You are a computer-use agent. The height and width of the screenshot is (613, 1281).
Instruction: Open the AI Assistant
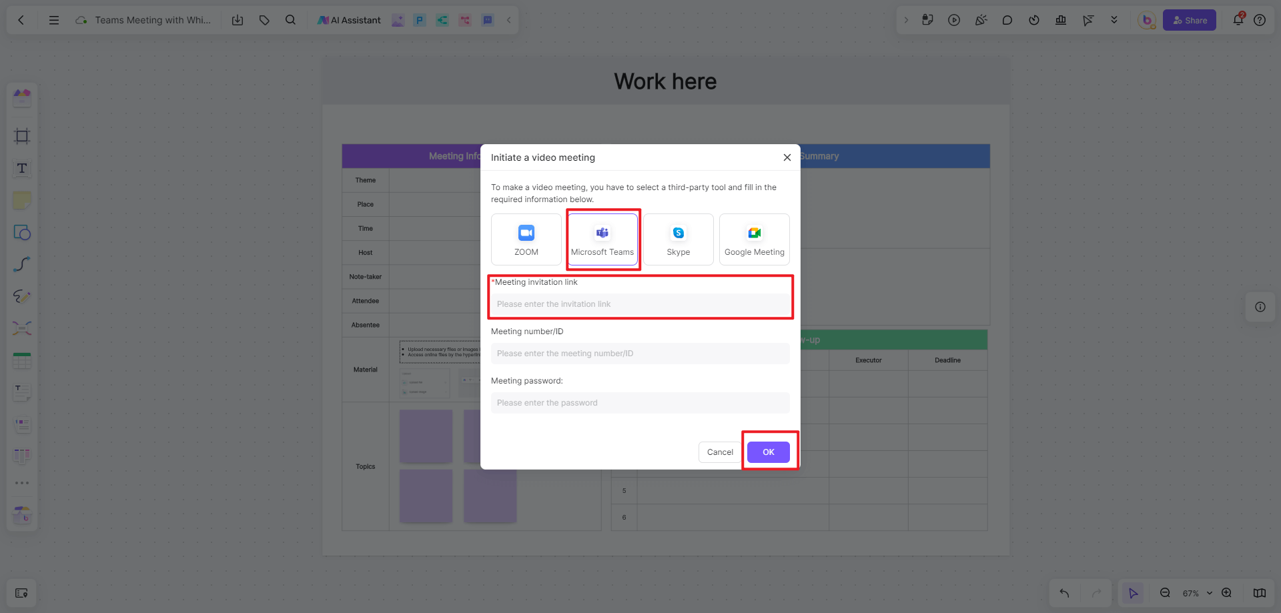pos(350,20)
